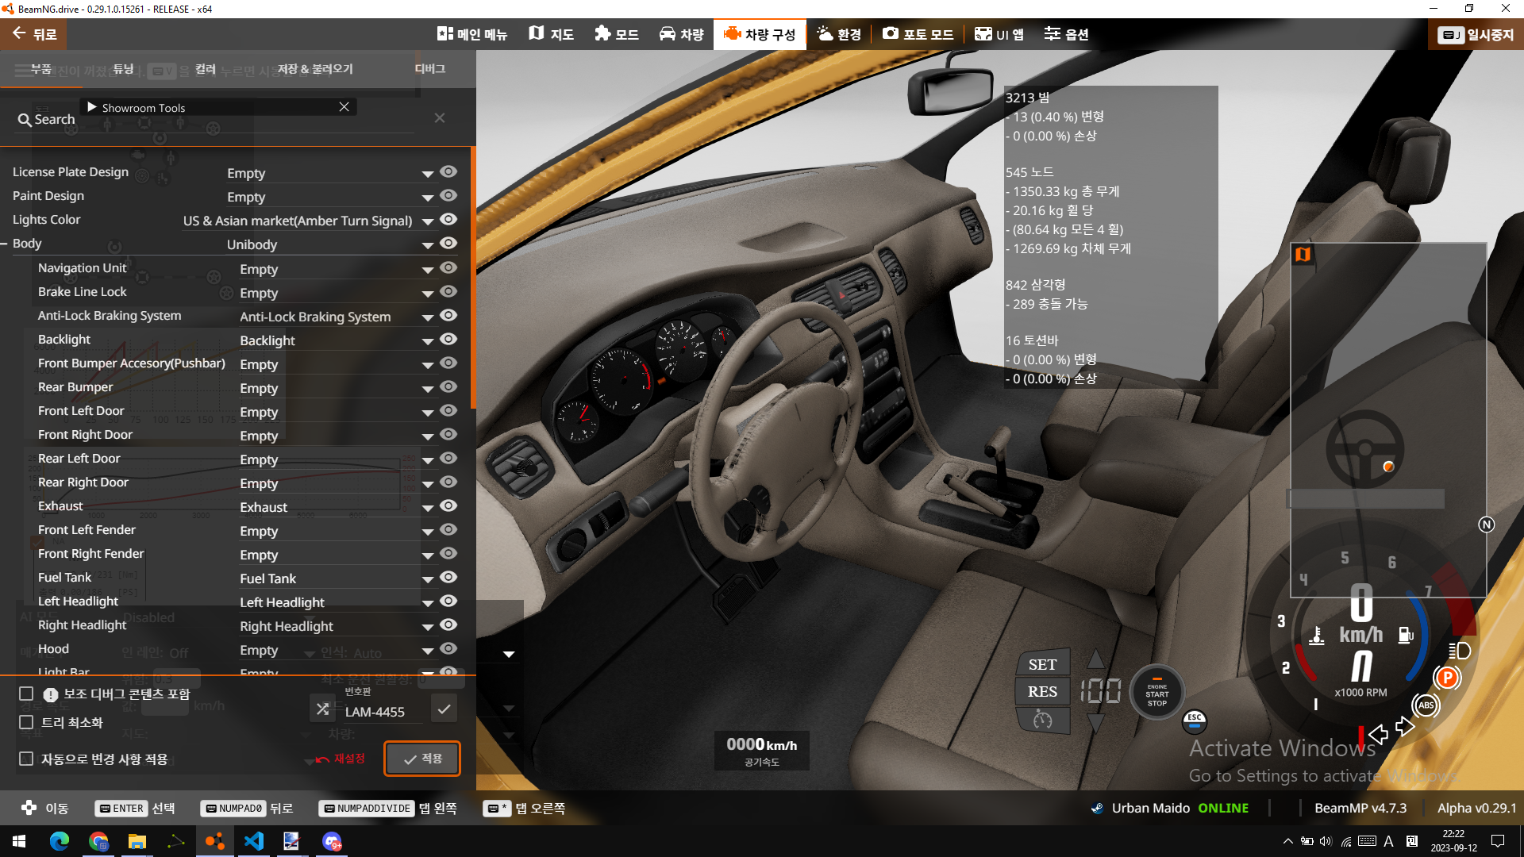1524x857 pixels.
Task: Click the ENGINE START STOP button
Action: point(1156,694)
